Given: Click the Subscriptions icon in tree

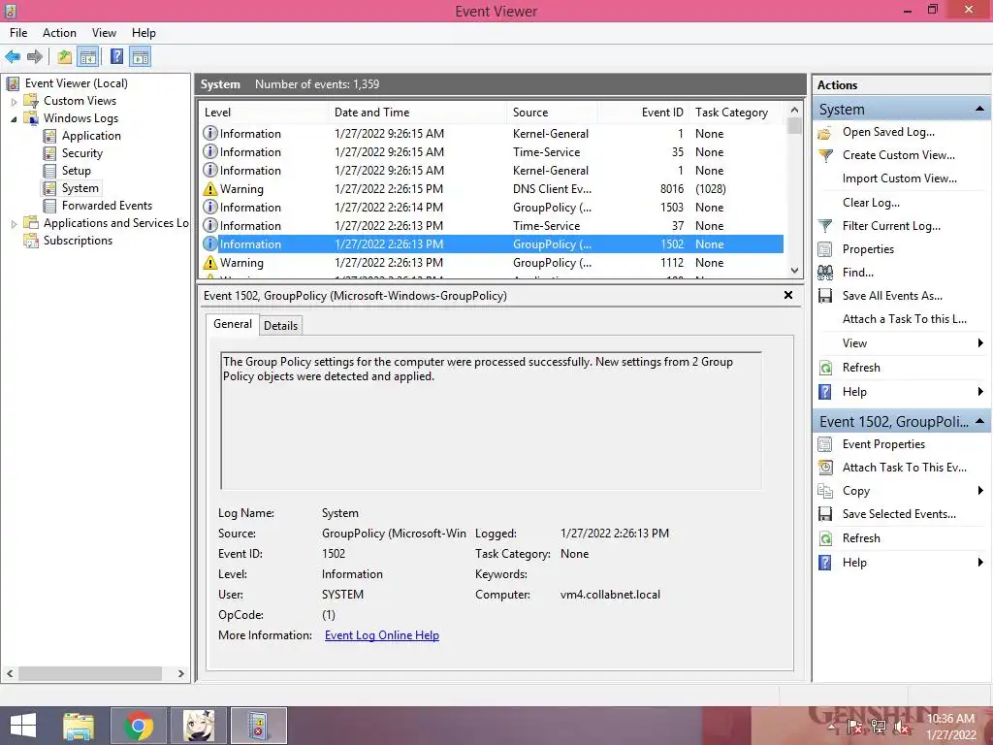Looking at the screenshot, I should 31,241.
